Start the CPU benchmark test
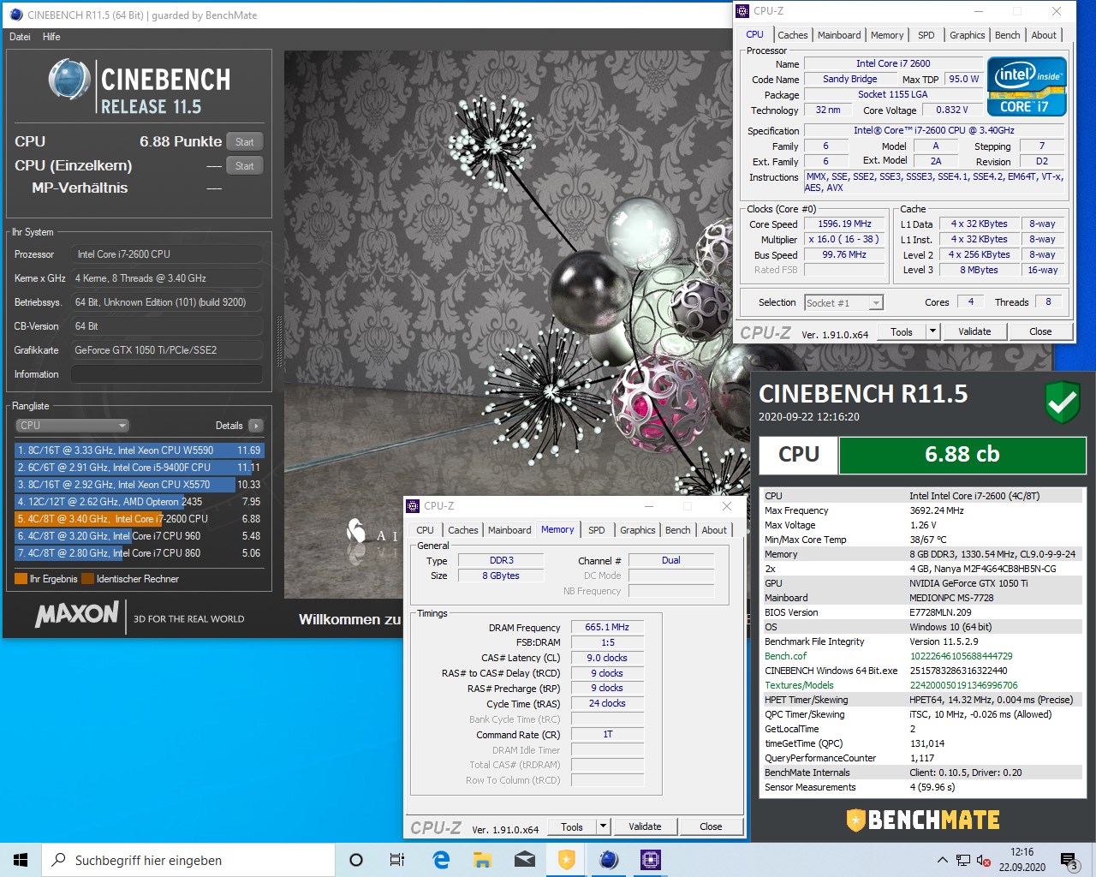Viewport: 1096px width, 877px height. [245, 142]
